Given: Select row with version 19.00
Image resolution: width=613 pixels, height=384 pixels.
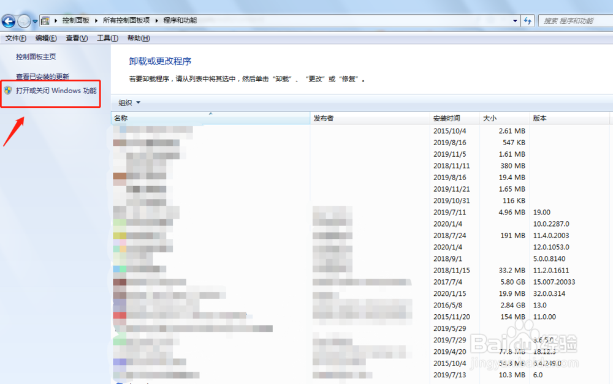Looking at the screenshot, I should coord(361,212).
